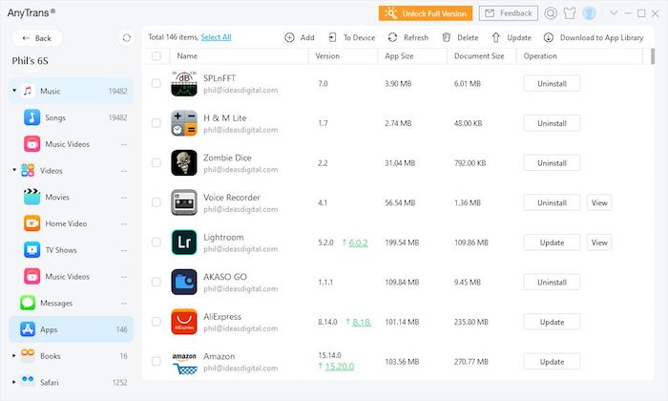Image resolution: width=668 pixels, height=401 pixels.
Task: Sort by Document Size column header
Action: point(482,55)
